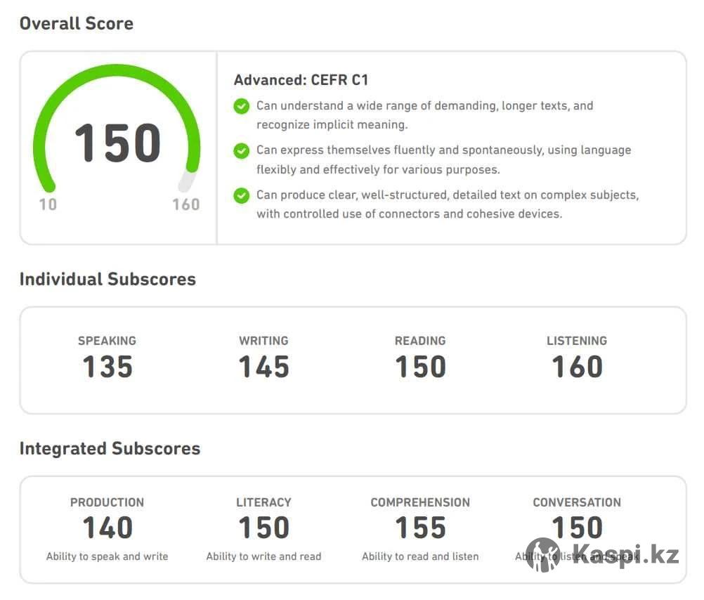Click the gauge maximum label 160
This screenshot has width=704, height=600.
186,204
